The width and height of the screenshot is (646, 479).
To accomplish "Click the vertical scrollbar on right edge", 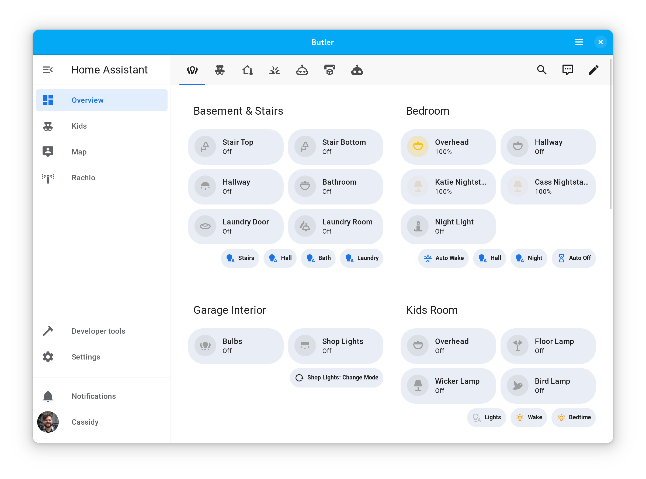I will pyautogui.click(x=611, y=133).
